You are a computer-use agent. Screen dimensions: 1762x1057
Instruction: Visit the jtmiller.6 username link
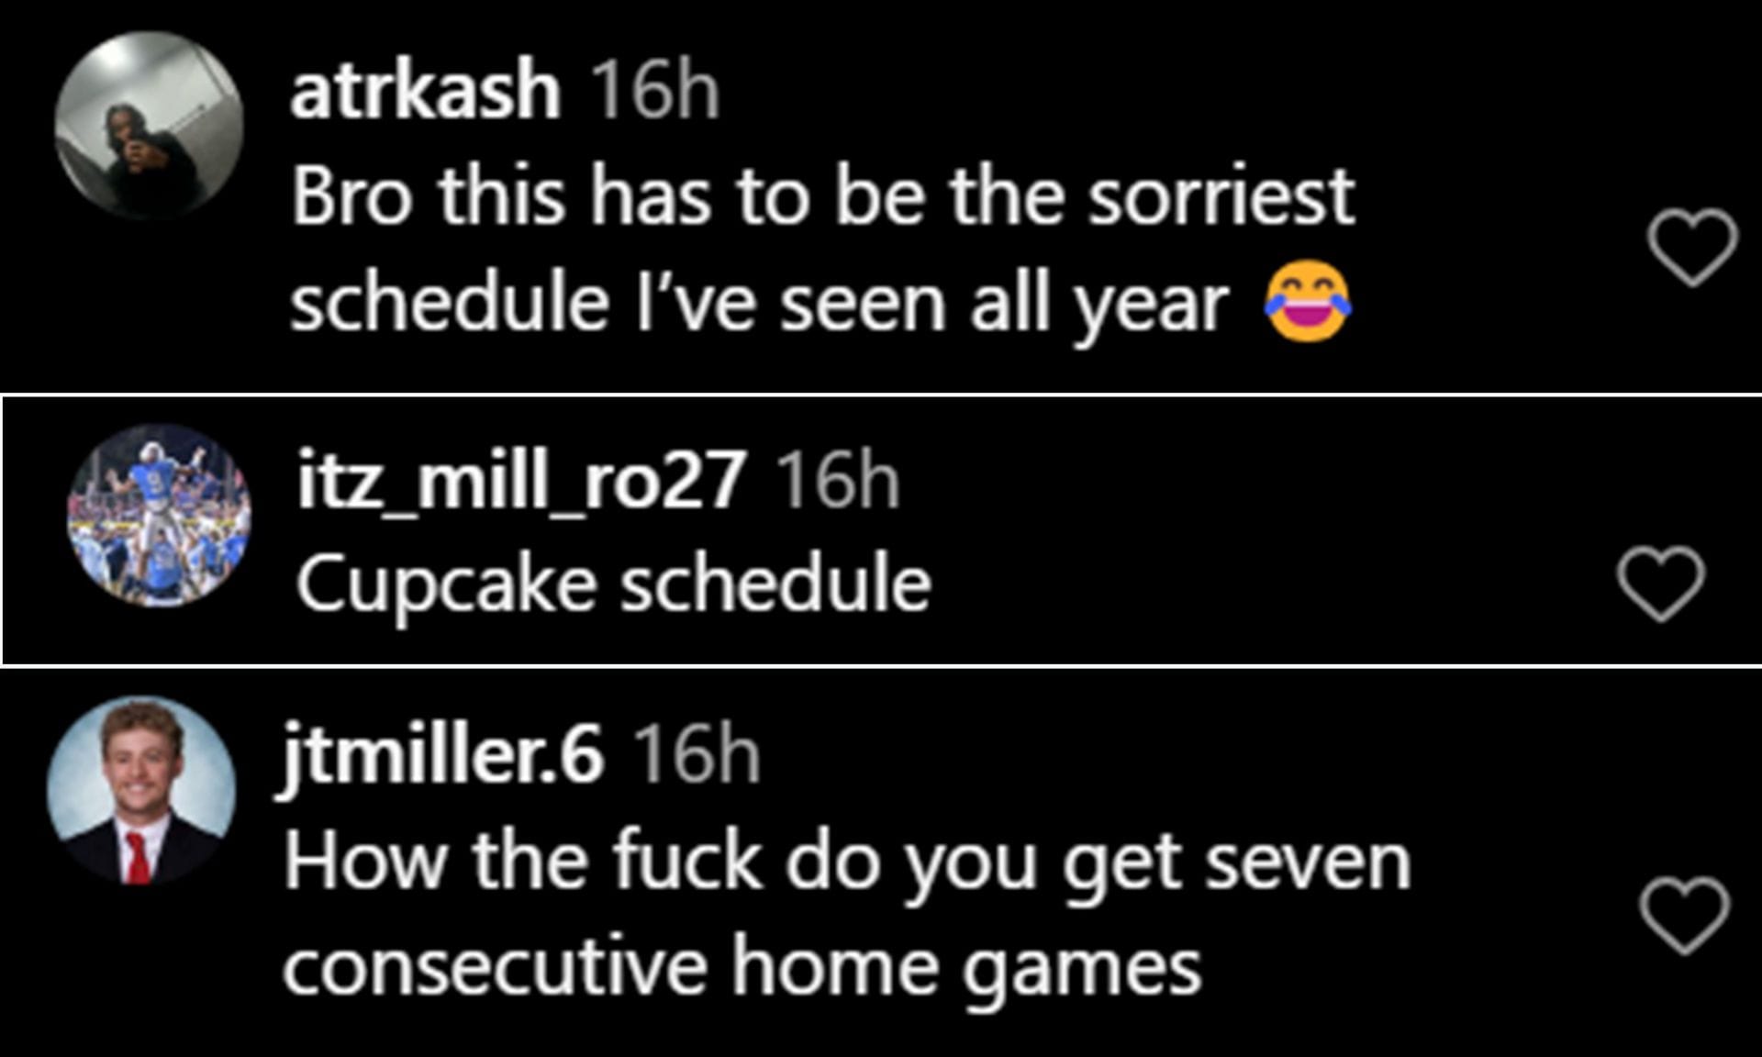(x=442, y=754)
